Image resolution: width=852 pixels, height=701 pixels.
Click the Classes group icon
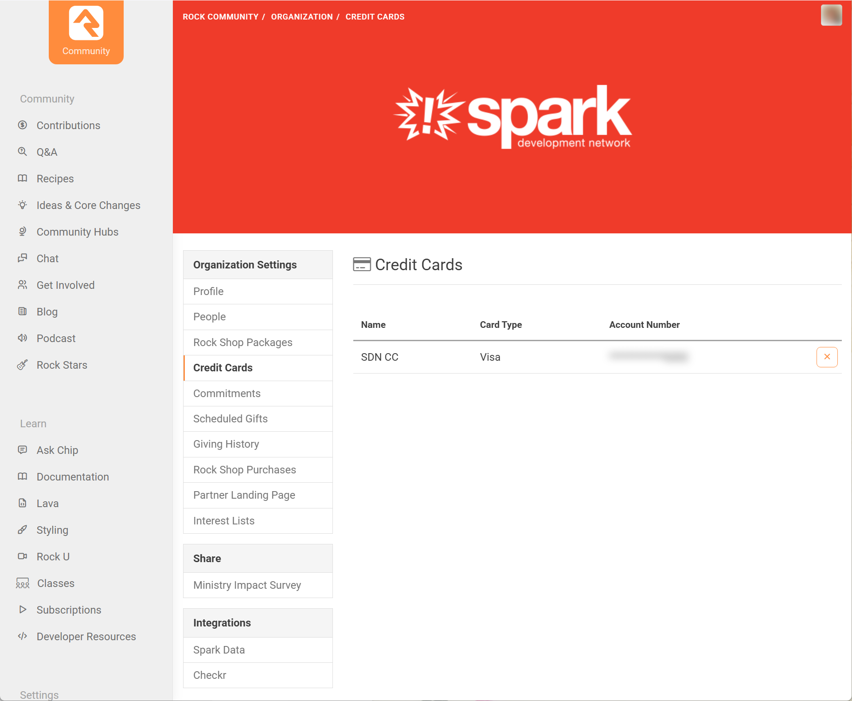(x=23, y=583)
